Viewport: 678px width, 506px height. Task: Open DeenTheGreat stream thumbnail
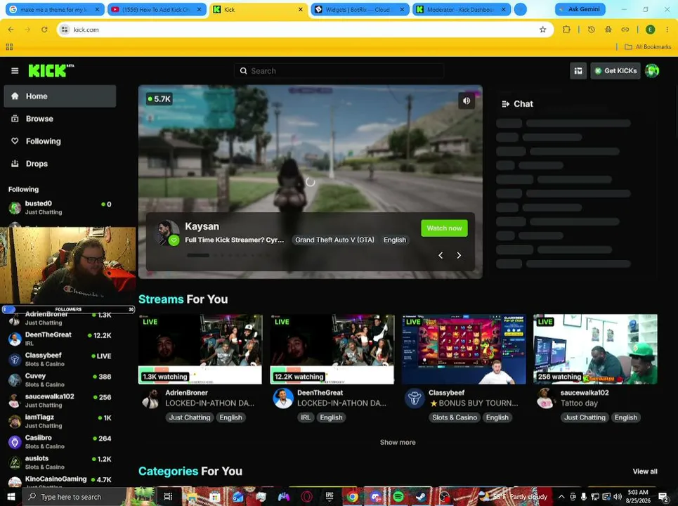pyautogui.click(x=332, y=349)
